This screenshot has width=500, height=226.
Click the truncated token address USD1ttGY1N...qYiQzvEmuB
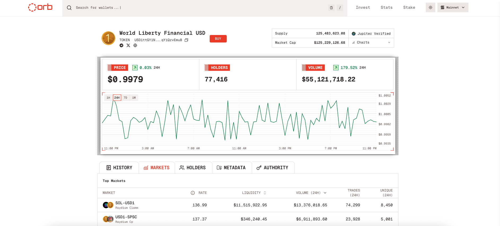[158, 40]
